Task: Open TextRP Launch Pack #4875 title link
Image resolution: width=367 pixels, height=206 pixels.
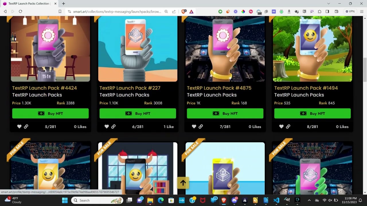Action: click(219, 88)
